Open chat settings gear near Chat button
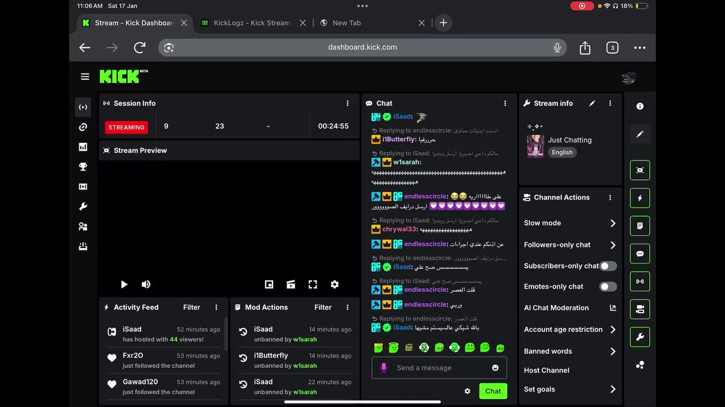Image resolution: width=725 pixels, height=407 pixels. click(x=467, y=391)
